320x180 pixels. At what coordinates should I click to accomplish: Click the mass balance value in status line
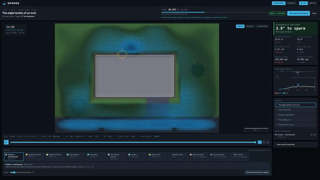click(156, 136)
